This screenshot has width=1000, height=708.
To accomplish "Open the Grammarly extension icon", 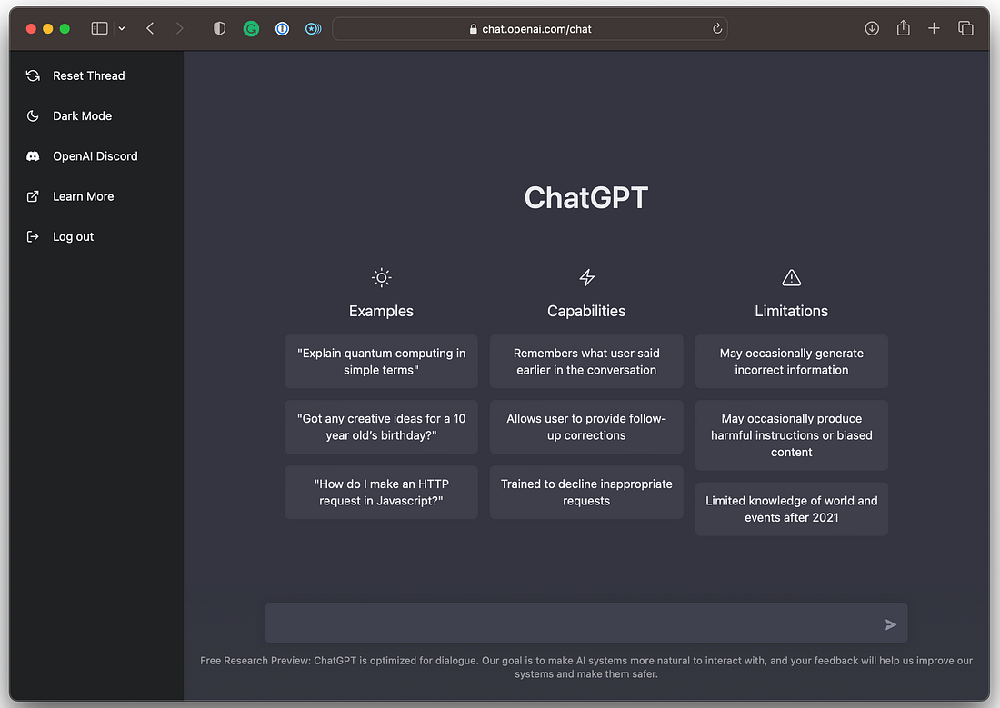I will click(251, 28).
